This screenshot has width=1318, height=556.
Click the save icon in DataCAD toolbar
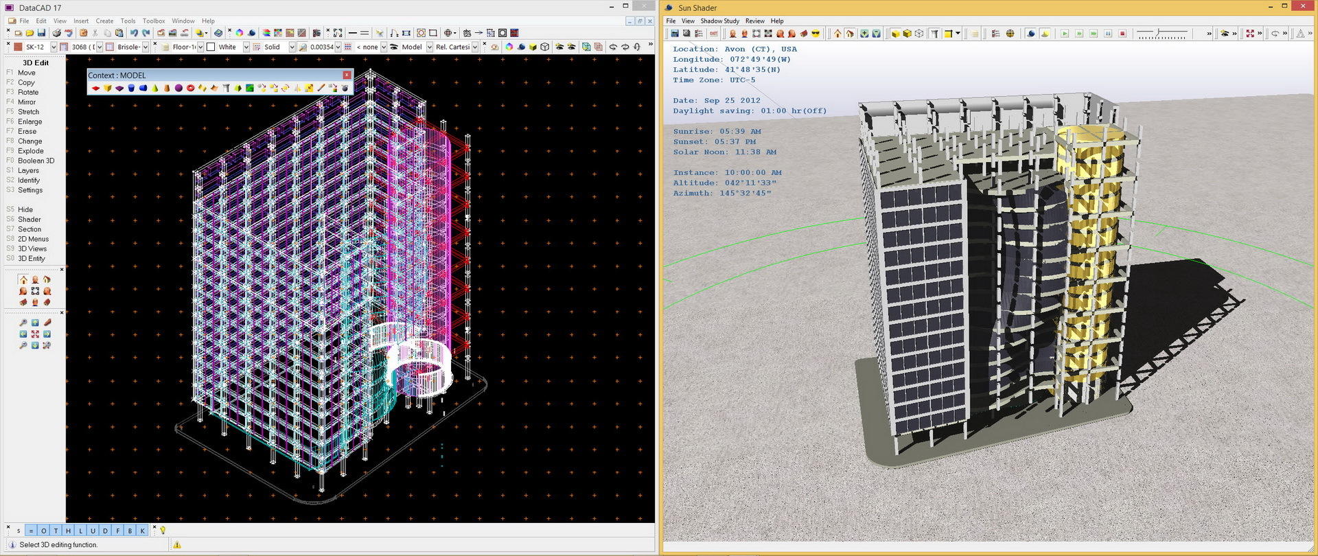[41, 33]
